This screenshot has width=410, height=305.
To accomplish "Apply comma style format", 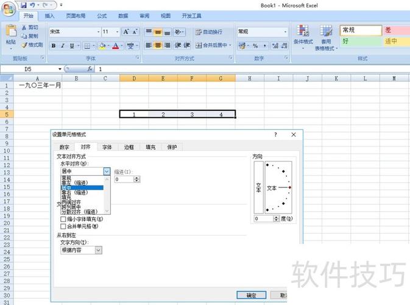I will 264,46.
